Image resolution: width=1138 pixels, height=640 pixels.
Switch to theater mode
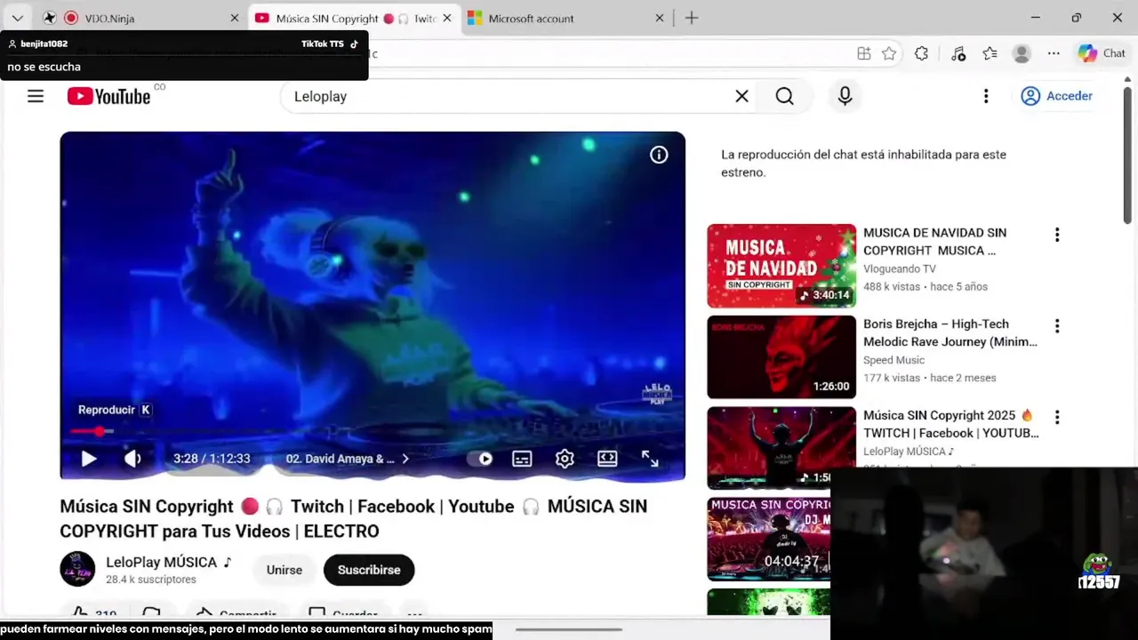(607, 459)
